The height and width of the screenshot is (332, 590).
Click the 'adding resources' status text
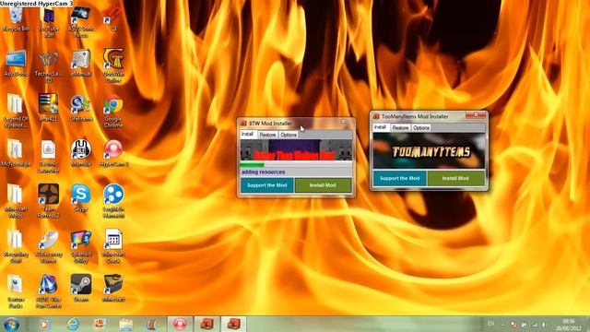pos(263,172)
